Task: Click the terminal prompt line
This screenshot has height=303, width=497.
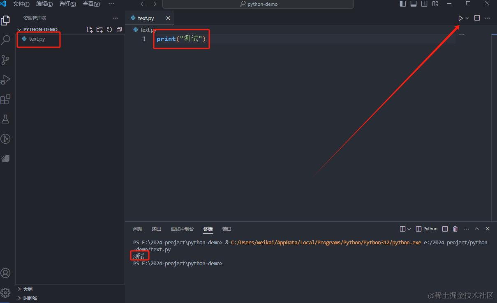Action: [x=178, y=264]
